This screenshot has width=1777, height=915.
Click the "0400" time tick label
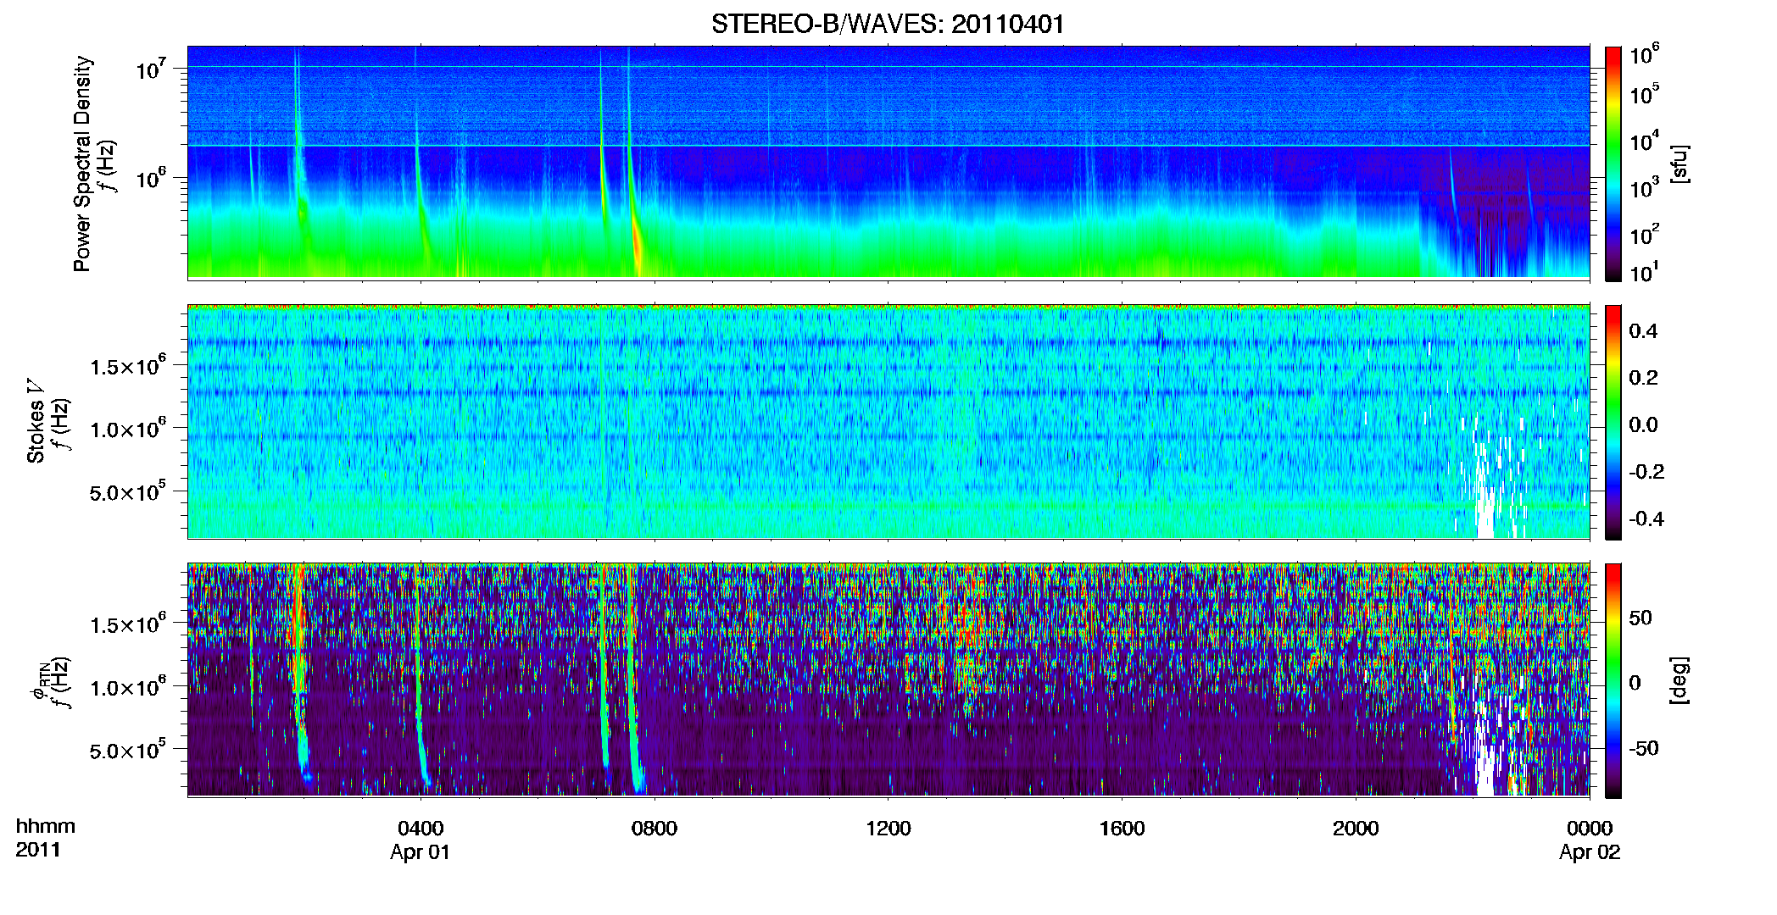click(421, 829)
